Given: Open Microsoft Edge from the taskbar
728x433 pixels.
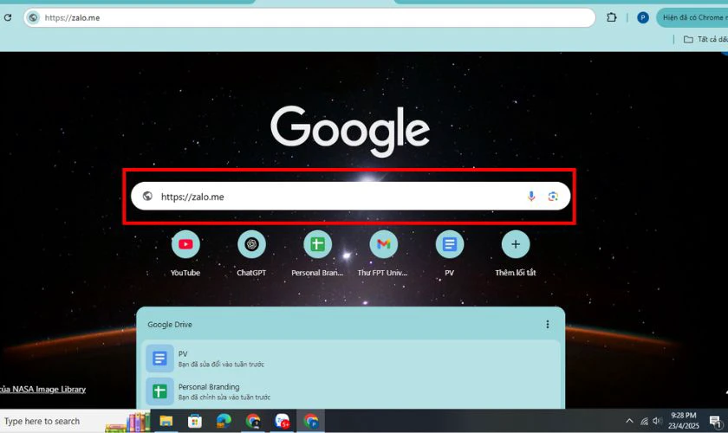Looking at the screenshot, I should click(224, 421).
